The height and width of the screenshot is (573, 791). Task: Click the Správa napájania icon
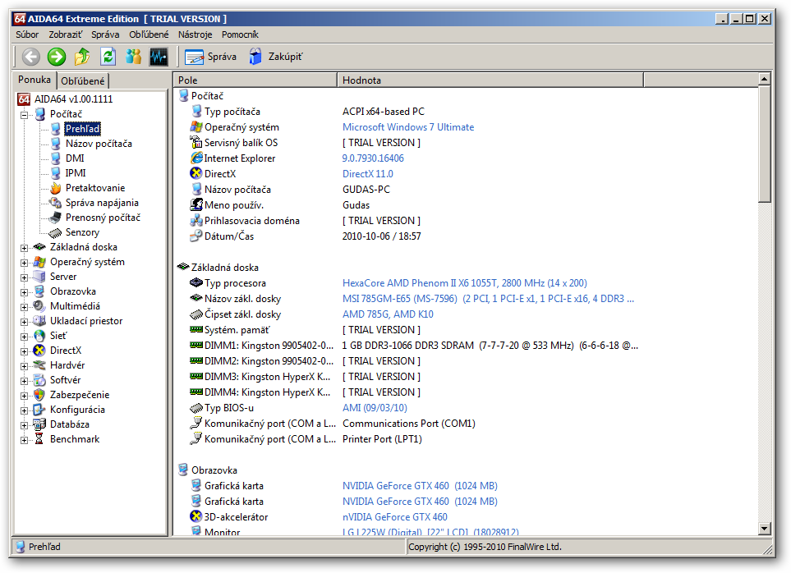click(56, 203)
